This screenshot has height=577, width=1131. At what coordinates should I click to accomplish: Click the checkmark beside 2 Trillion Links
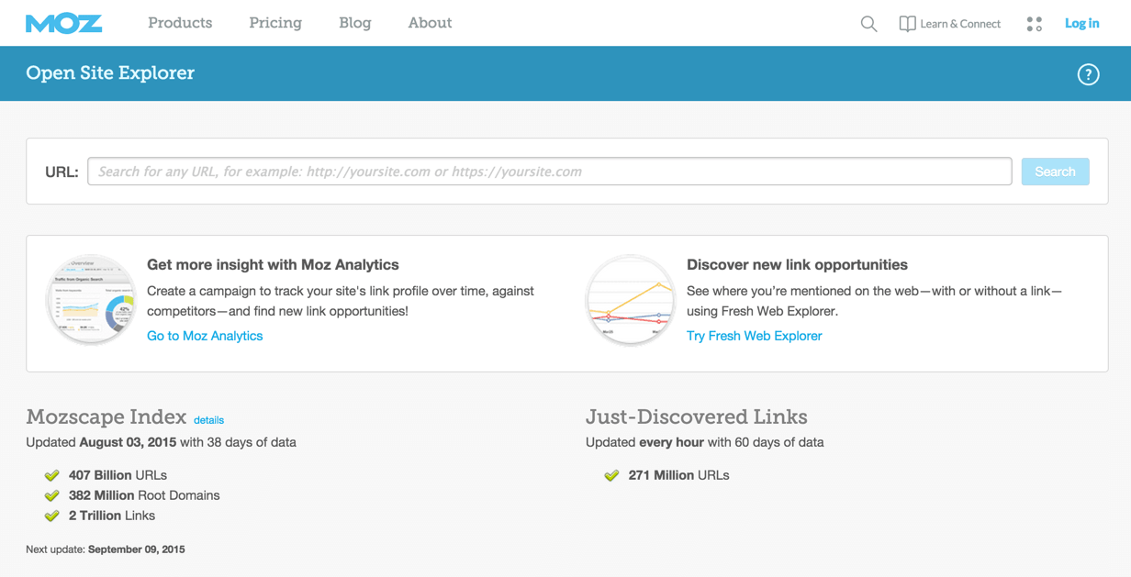(x=52, y=516)
